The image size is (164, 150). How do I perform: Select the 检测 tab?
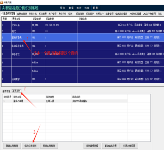[70, 14]
